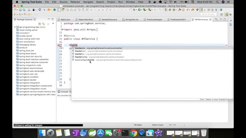Open the File menu

[47, 2]
